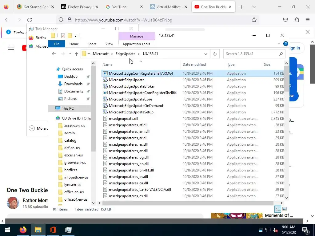Expand Quick Access Toolbar customize dropdown
This screenshot has height=236, width=315.
pyautogui.click(x=76, y=36)
